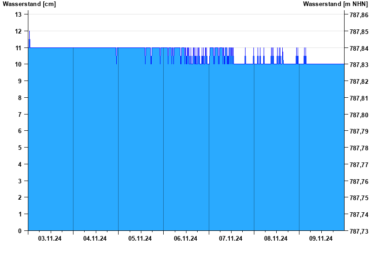Select the 04.11.24 date label
Viewport: 372px width, 256px height.
click(95, 239)
